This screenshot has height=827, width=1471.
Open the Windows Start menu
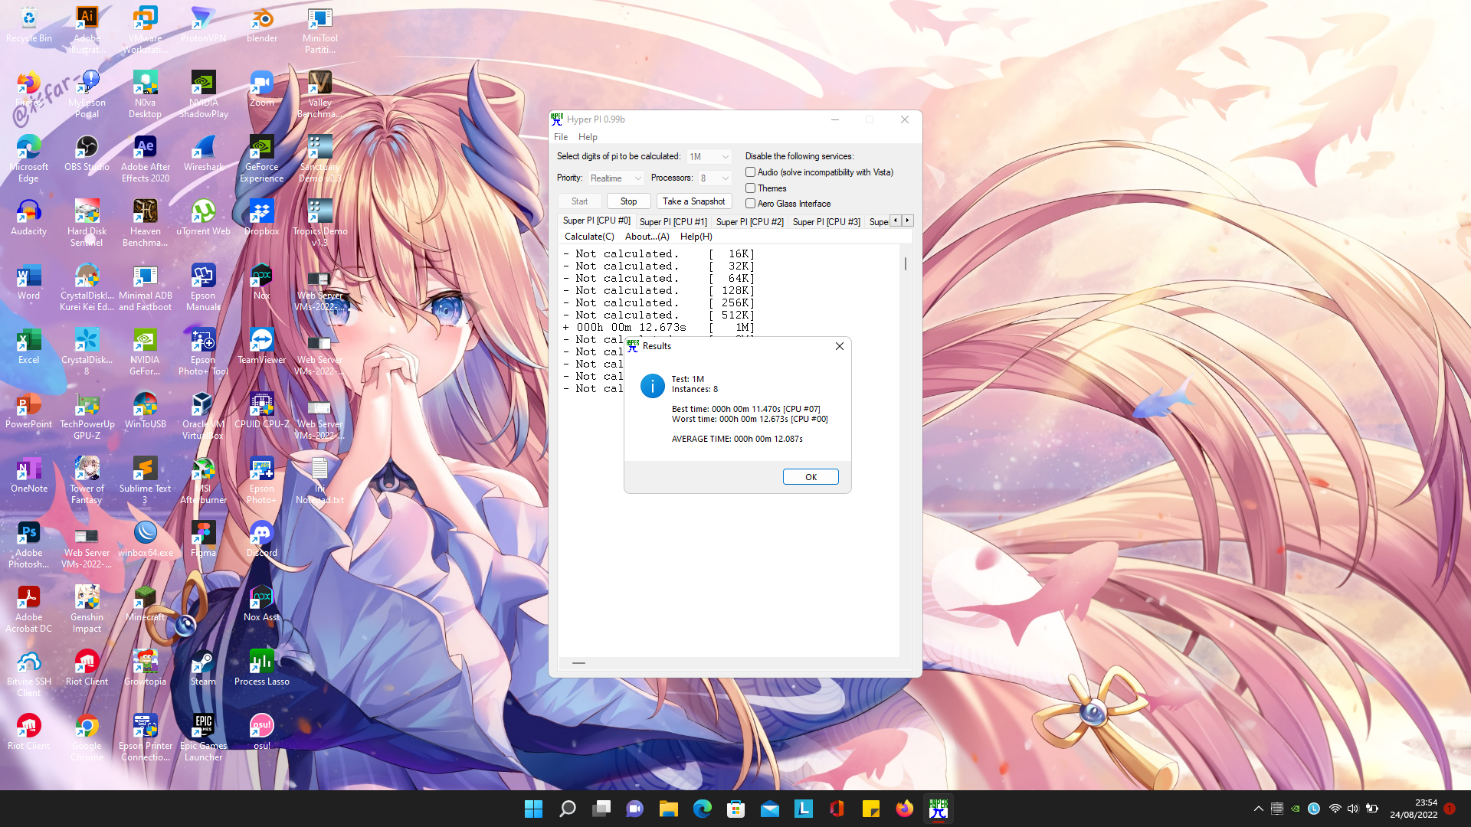click(533, 809)
